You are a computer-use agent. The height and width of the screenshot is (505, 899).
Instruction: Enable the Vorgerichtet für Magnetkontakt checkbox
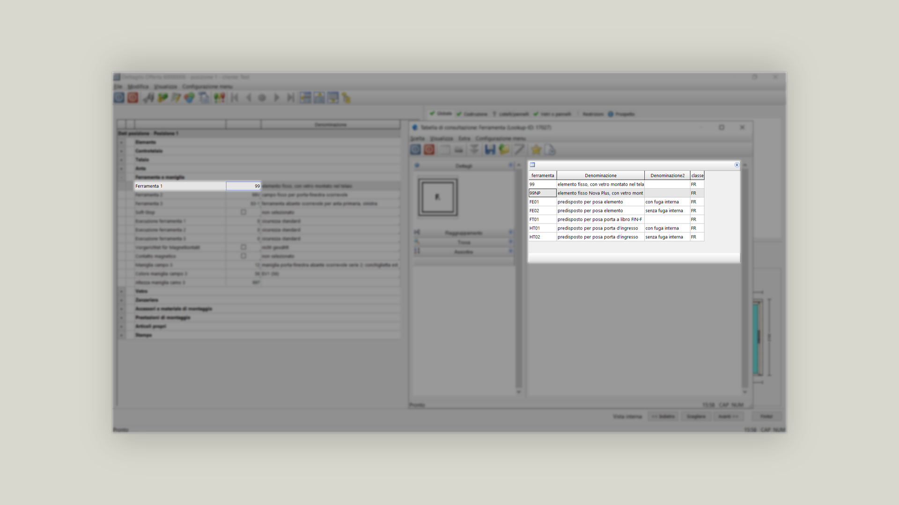pyautogui.click(x=243, y=247)
